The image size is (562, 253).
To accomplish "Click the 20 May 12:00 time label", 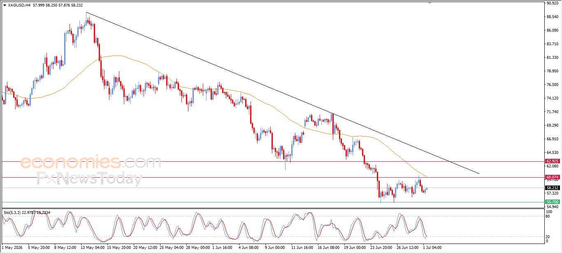I will [x=146, y=248].
